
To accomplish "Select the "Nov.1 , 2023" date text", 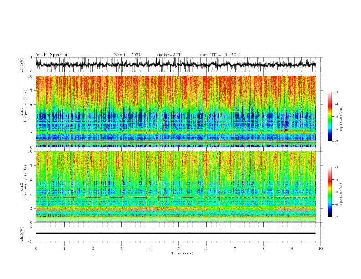I will coord(127,55).
